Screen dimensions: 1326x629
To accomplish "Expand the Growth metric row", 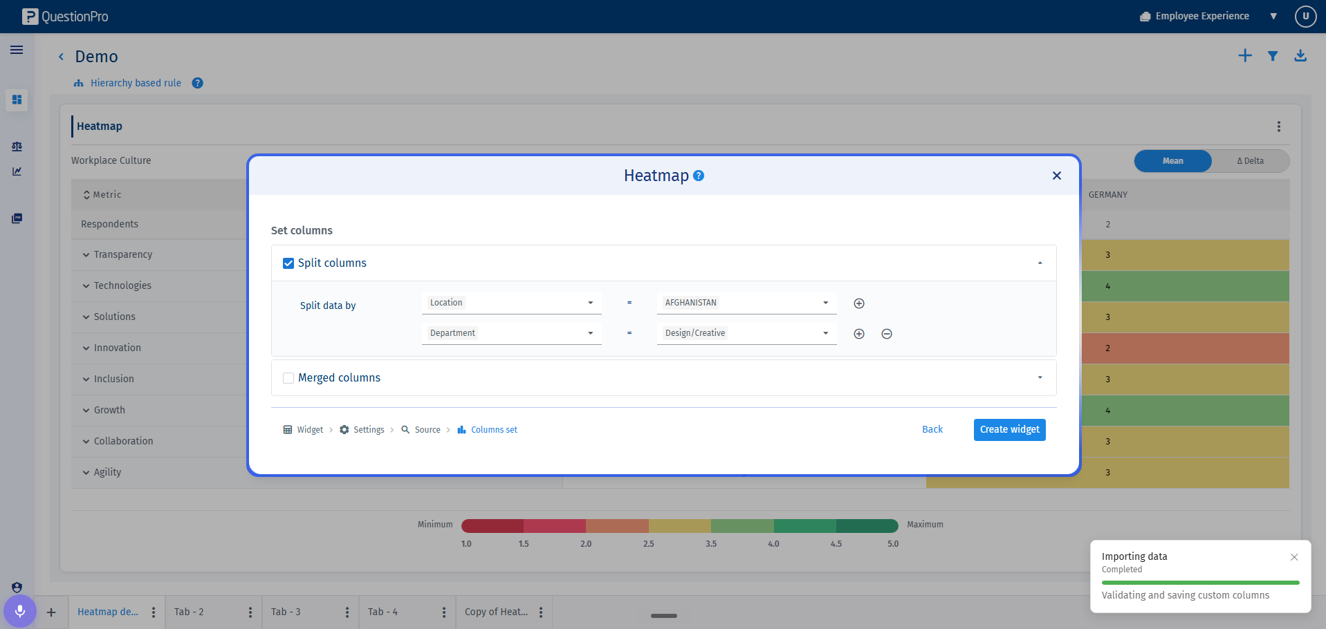I will (x=86, y=411).
